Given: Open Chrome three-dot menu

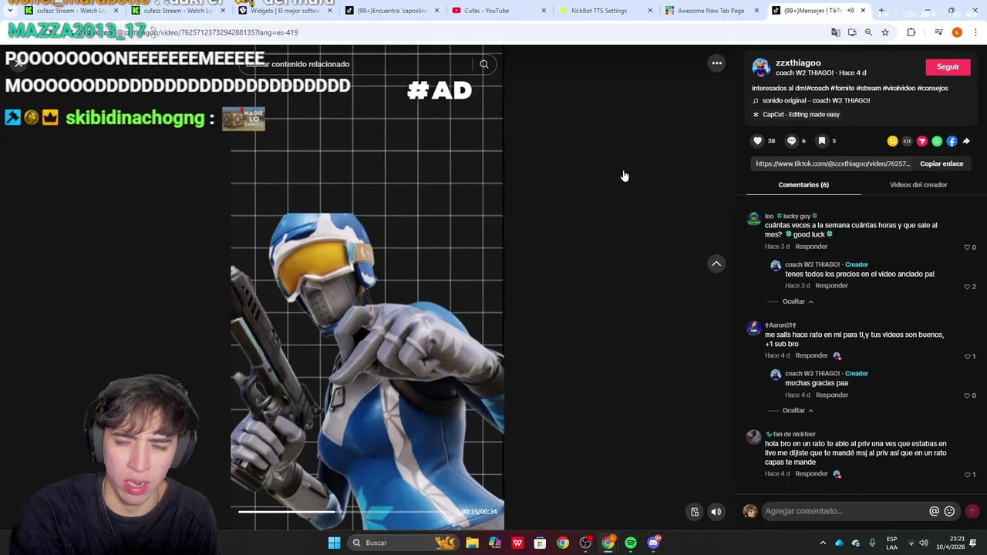Looking at the screenshot, I should [x=975, y=32].
